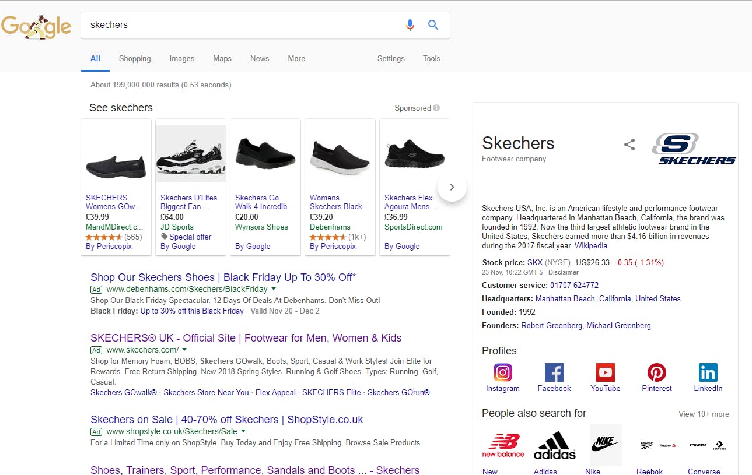Open the Skechers Instagram profile icon
The image size is (752, 475).
[502, 372]
